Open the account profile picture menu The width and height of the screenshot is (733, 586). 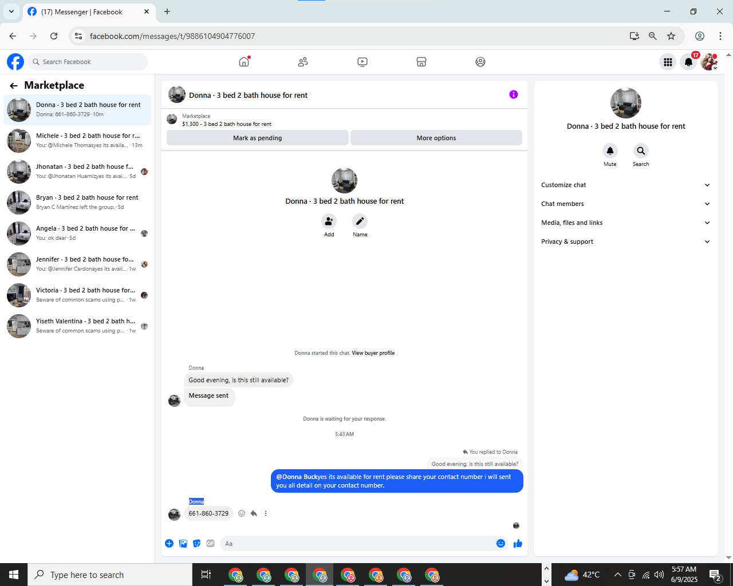[710, 62]
